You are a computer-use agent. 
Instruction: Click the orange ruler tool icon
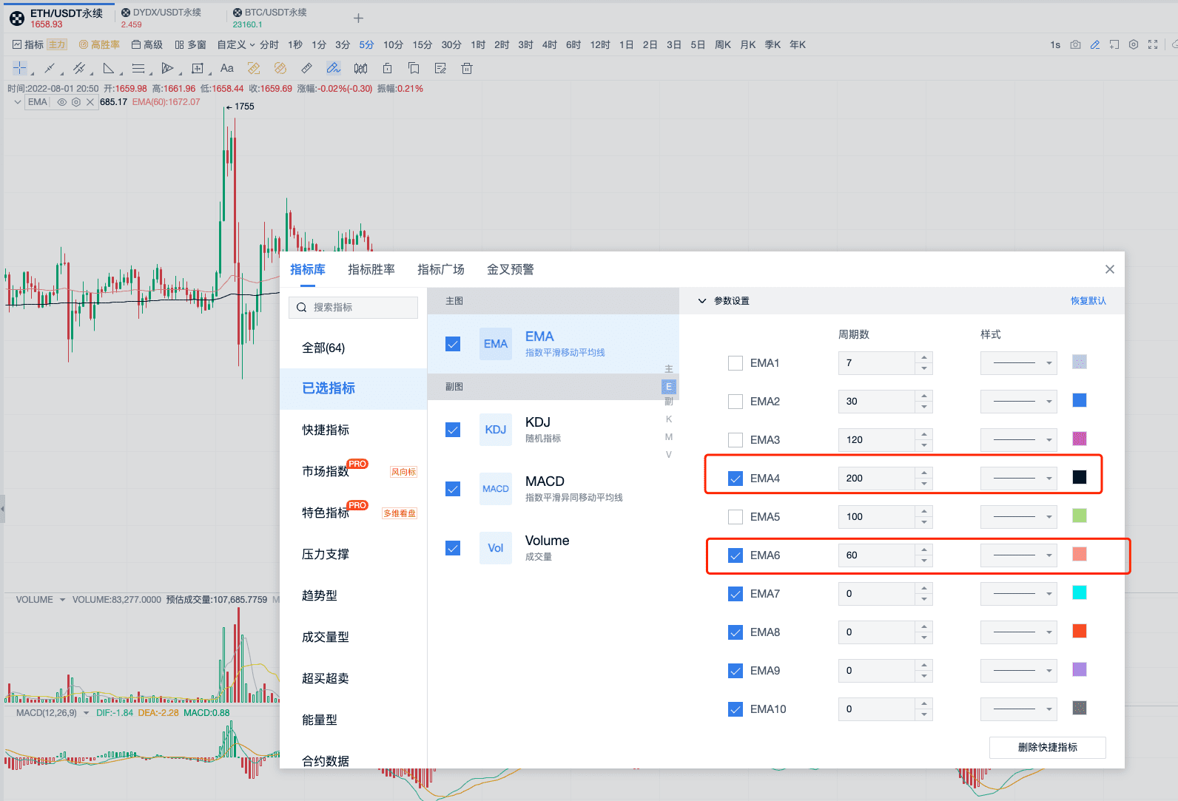[x=254, y=69]
